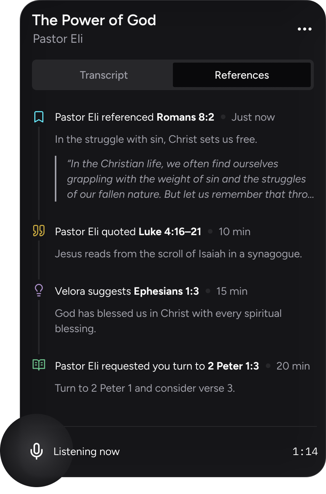The width and height of the screenshot is (326, 494).
Task: Select the References tab
Action: (x=242, y=75)
